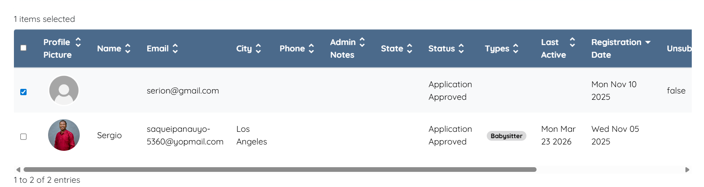The width and height of the screenshot is (704, 187).
Task: Click the Name column sort icon
Action: coord(127,49)
